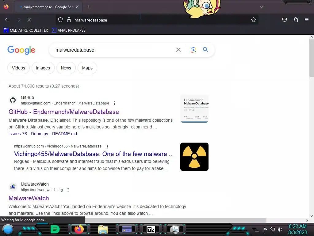This screenshot has height=236, width=314.
Task: Bookmark this page with the star
Action: pos(254,20)
